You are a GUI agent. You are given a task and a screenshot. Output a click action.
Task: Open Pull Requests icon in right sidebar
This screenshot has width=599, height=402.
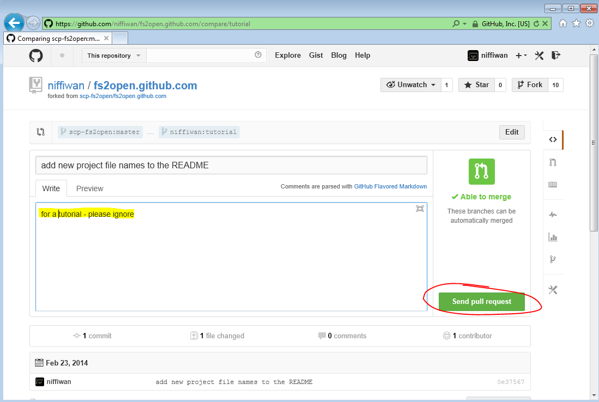pos(553,162)
